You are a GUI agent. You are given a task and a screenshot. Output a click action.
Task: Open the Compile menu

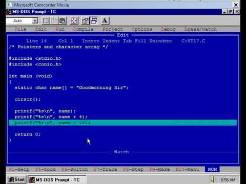point(84,29)
